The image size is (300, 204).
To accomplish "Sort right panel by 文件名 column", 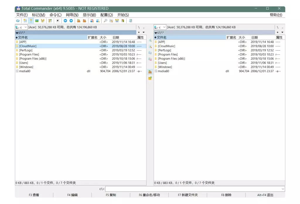I will (190, 37).
